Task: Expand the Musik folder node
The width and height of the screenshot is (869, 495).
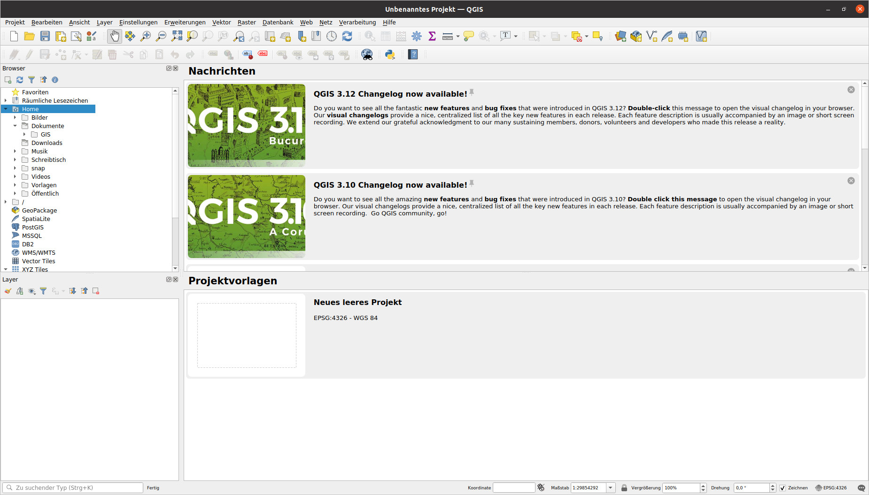Action: coord(15,151)
